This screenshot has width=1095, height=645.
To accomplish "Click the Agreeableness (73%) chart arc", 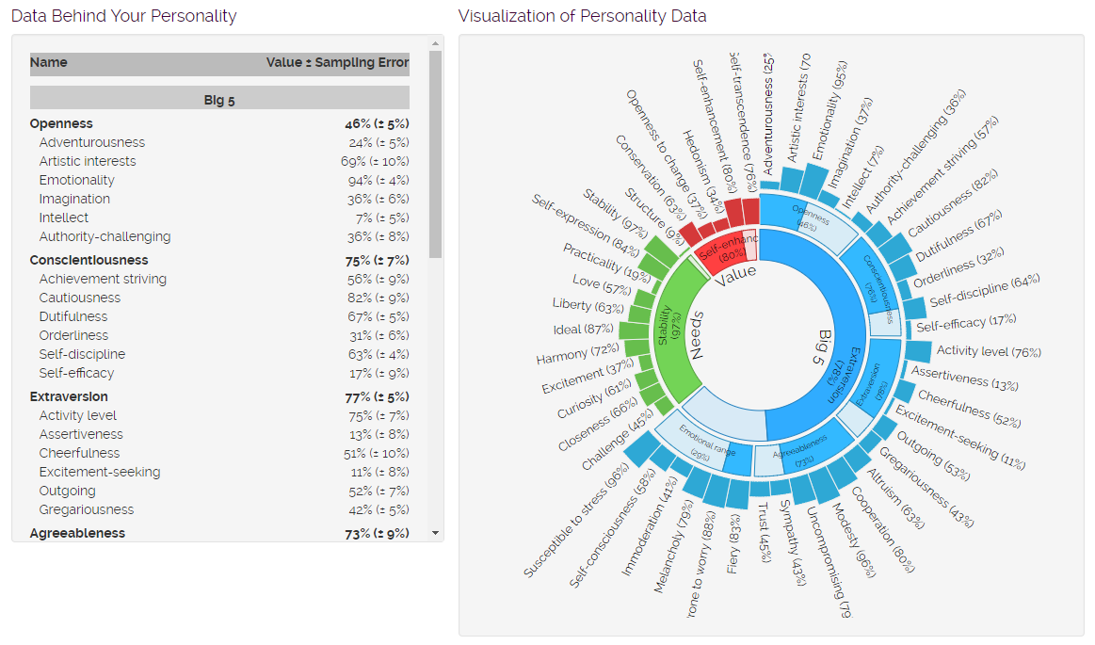I will (x=803, y=451).
